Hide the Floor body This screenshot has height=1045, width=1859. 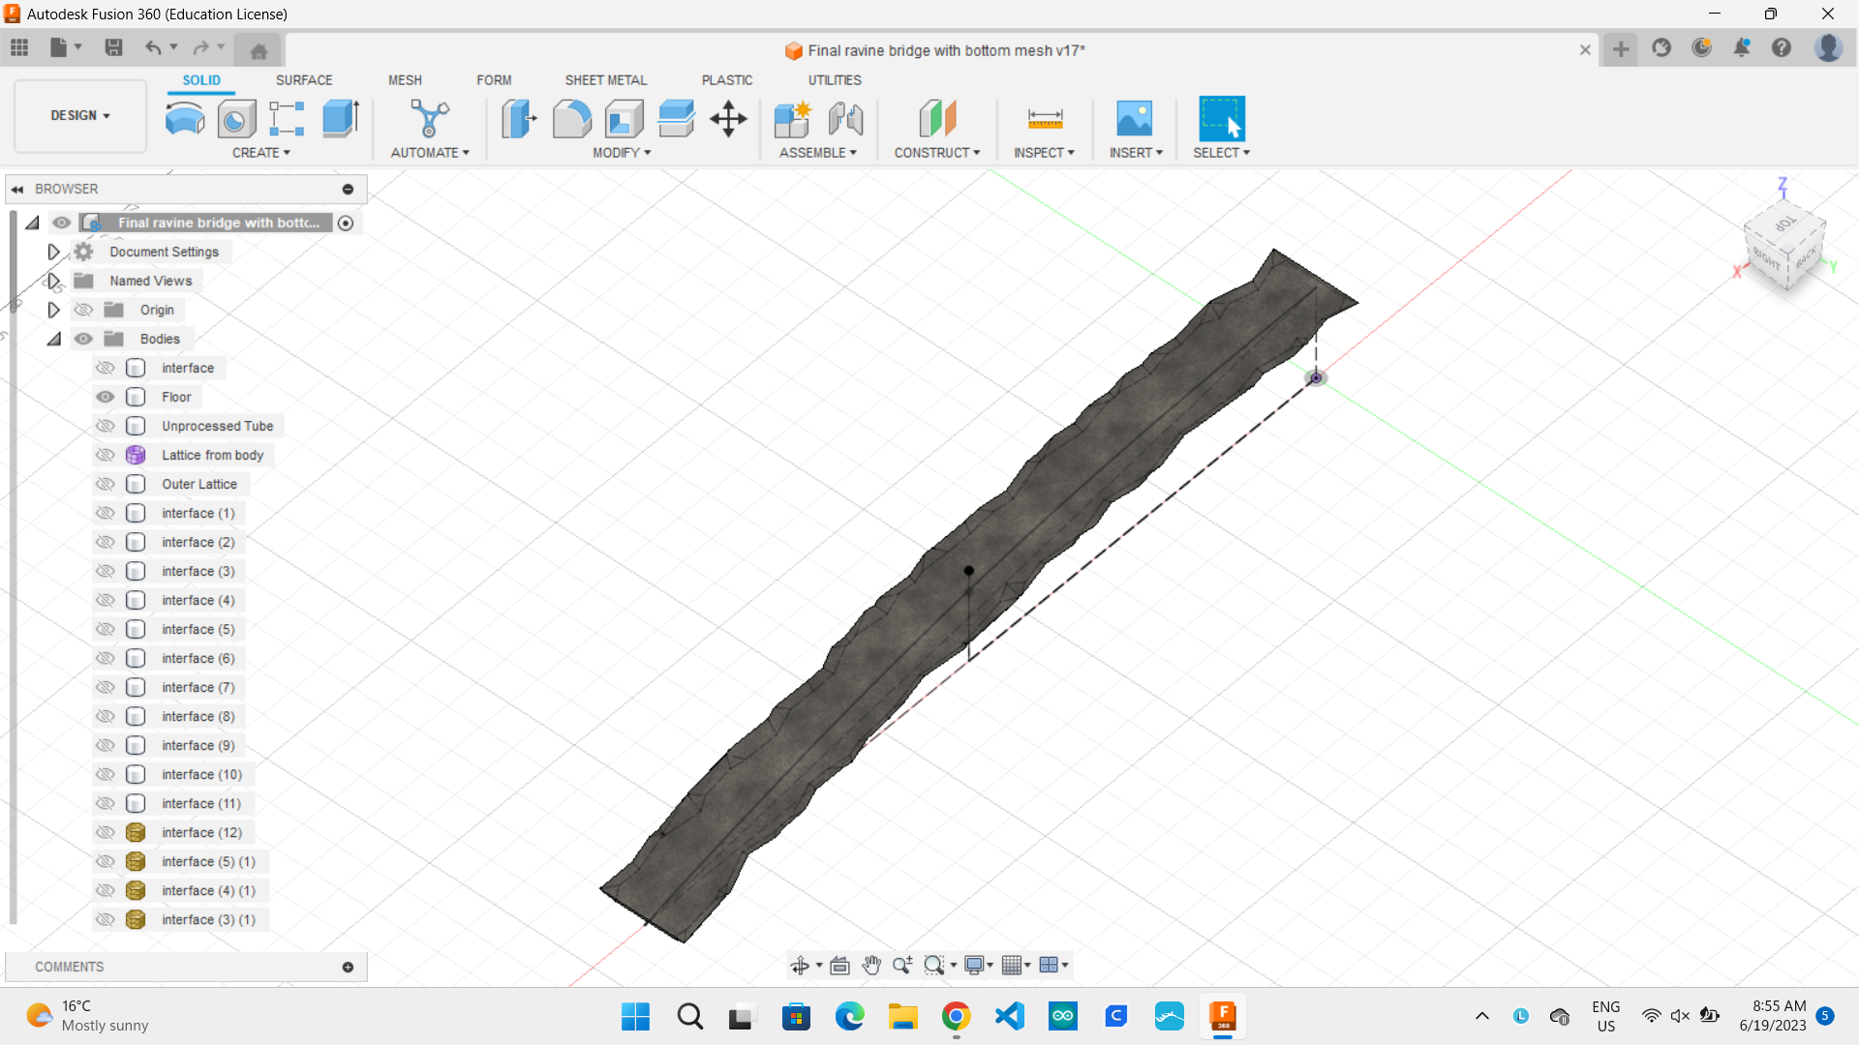pos(106,397)
